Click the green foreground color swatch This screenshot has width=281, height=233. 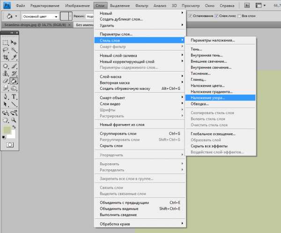click(7, 130)
